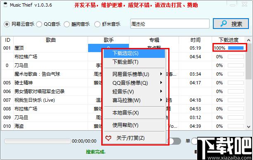Image resolution: width=253 pixels, height=160 pixels.
Task: Sort by the 歌手 column header
Action: (x=108, y=40)
